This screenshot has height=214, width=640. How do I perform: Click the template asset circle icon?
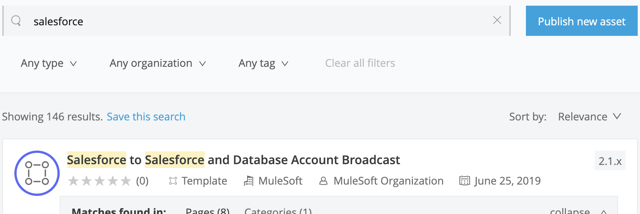tap(37, 173)
